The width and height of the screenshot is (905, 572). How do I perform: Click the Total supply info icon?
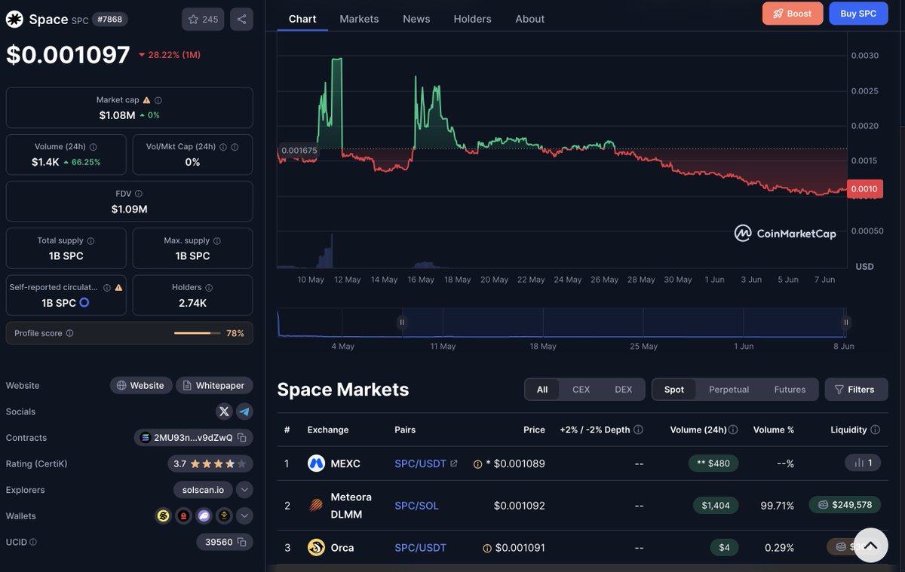point(90,240)
